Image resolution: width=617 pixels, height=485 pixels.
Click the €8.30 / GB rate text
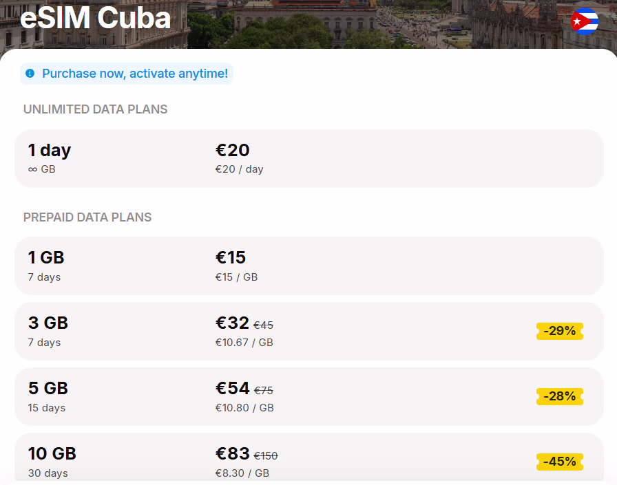242,473
